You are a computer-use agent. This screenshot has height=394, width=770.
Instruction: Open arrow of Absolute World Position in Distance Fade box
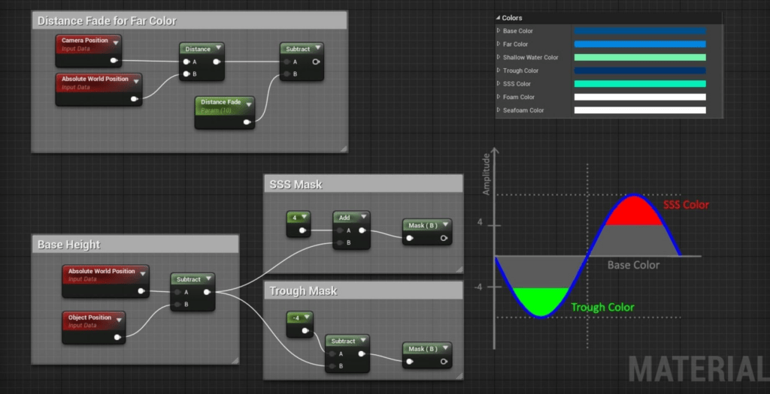(x=137, y=81)
